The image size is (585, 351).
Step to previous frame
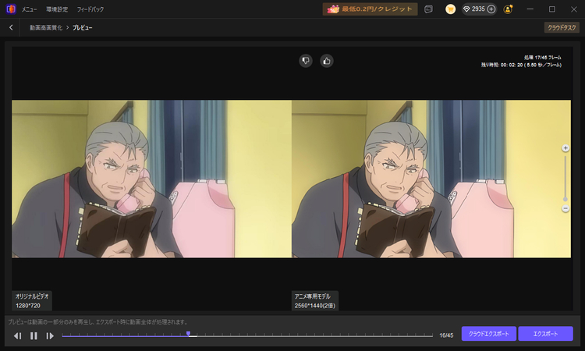click(17, 336)
